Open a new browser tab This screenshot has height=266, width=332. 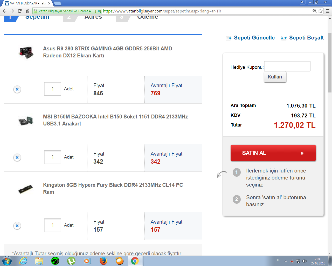pos(57,3)
